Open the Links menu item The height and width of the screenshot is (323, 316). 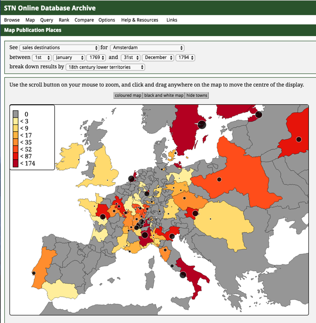pos(172,20)
